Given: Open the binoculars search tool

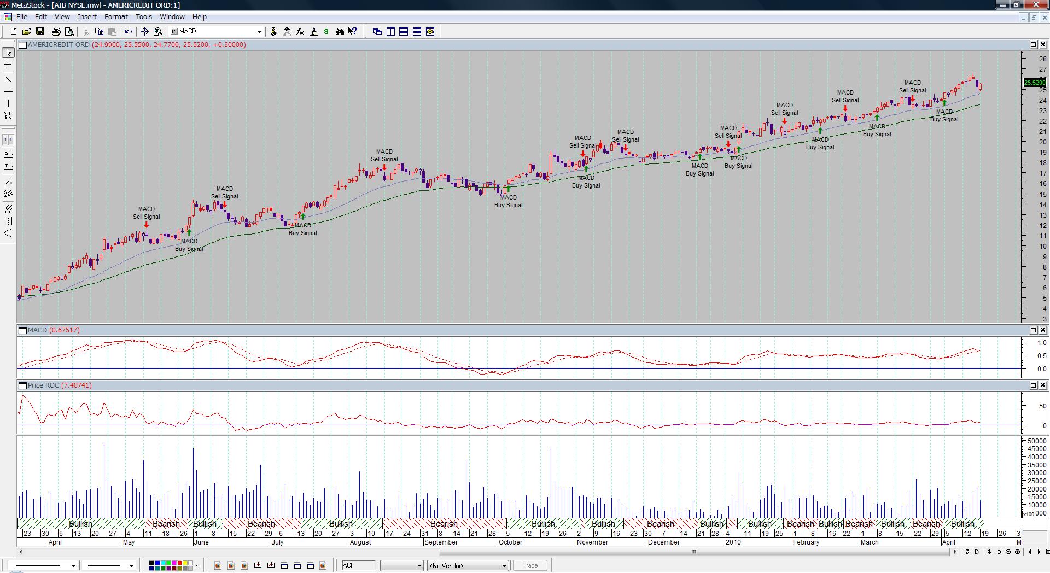Looking at the screenshot, I should pos(340,32).
